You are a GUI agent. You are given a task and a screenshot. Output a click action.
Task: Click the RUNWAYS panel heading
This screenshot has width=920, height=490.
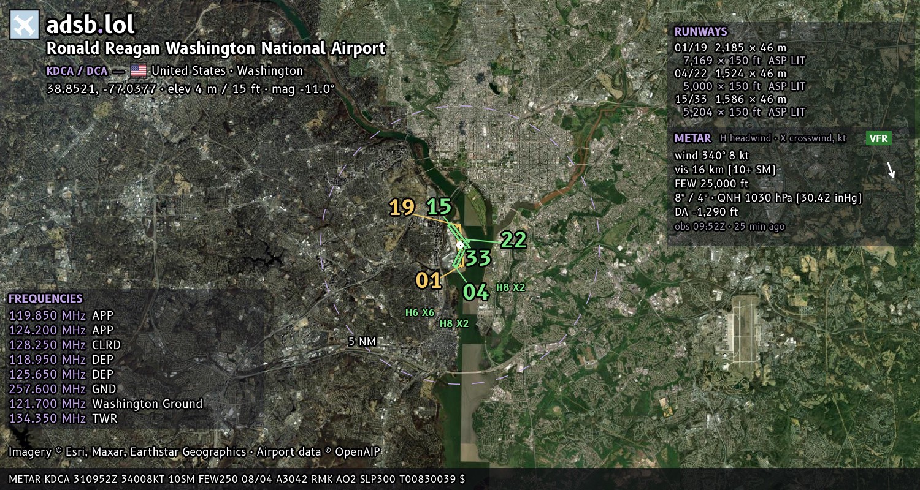pos(701,32)
